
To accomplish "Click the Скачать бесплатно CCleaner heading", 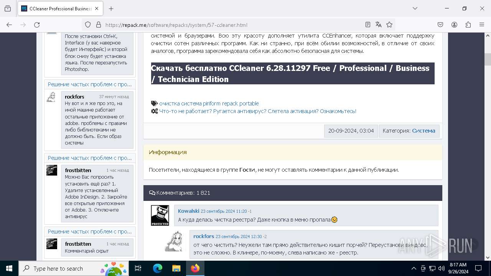I will [x=293, y=74].
